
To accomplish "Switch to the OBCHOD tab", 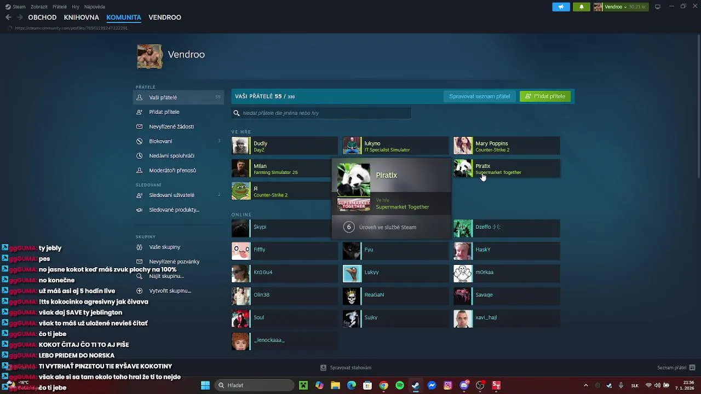I will [42, 18].
